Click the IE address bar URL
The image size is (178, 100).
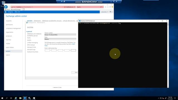[23, 7]
